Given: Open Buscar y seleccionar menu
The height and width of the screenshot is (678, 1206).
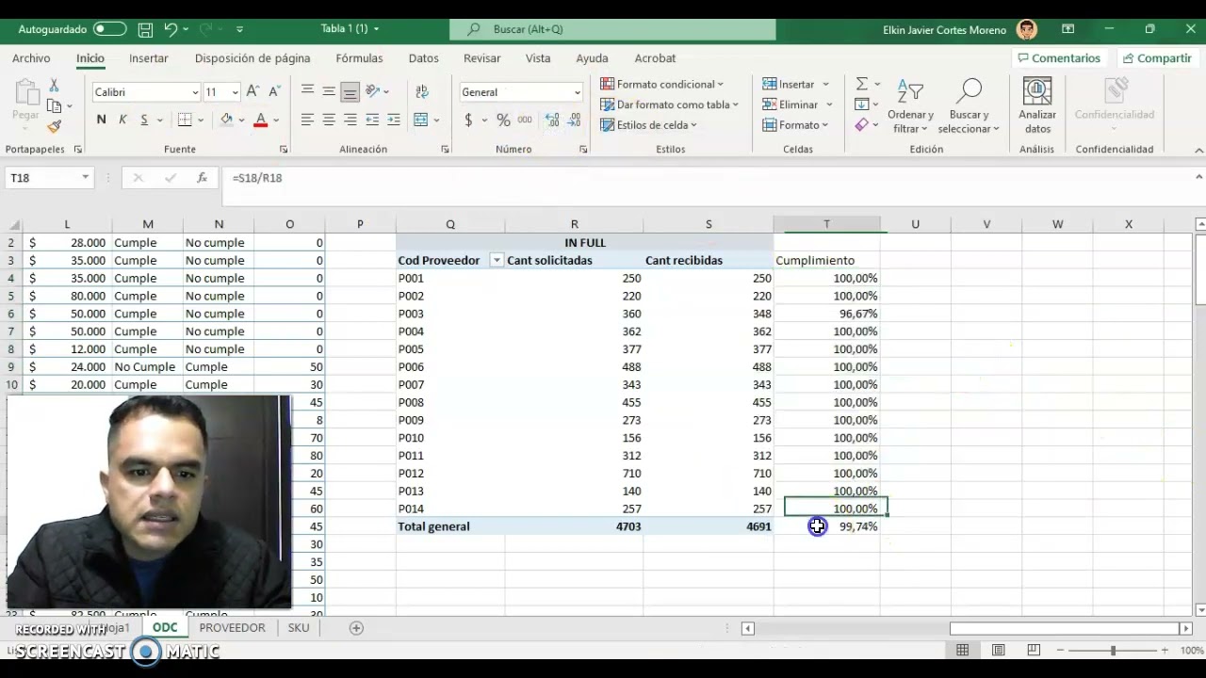Looking at the screenshot, I should coord(969,106).
